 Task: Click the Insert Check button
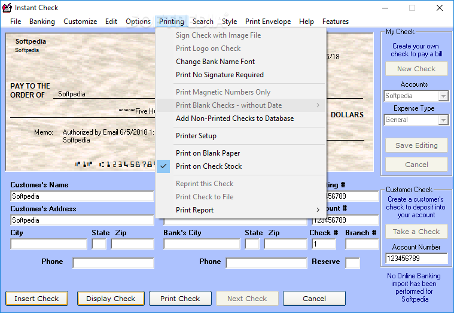point(36,299)
